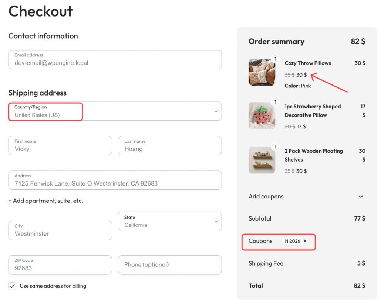Viewport: 381px width, 305px height.
Task: Open the Country/Region selector
Action: [x=111, y=111]
